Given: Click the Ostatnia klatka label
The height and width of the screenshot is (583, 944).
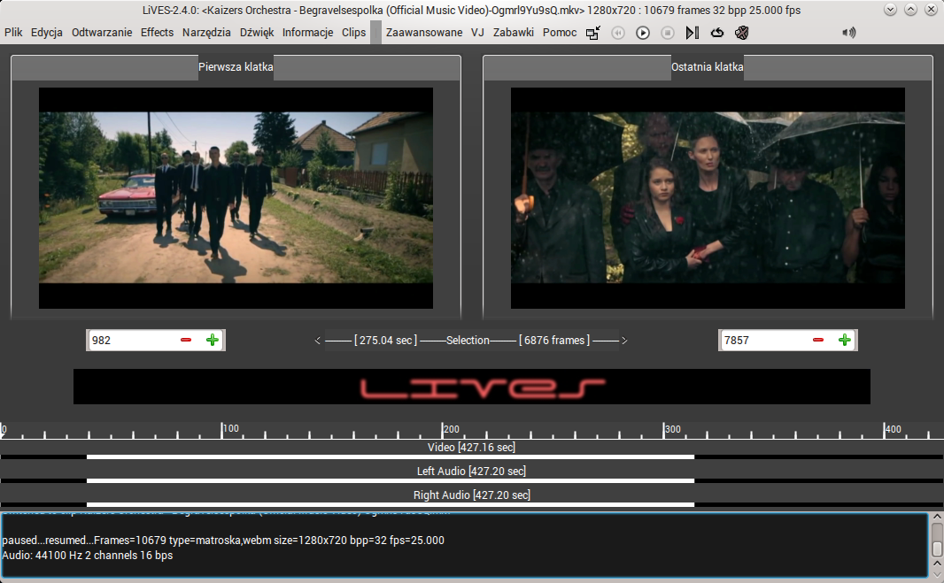Looking at the screenshot, I should [708, 66].
